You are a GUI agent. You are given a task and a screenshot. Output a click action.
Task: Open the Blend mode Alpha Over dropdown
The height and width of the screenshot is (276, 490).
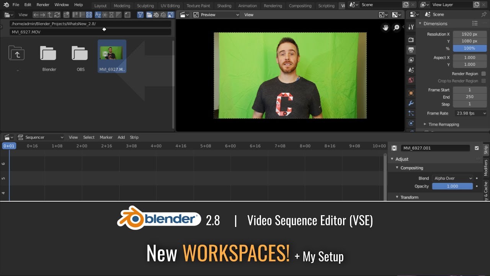tap(452, 178)
